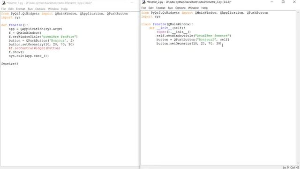Click the 'class fenetre(QMainWindow):' line
The height and width of the screenshot is (169, 300).
167,24
